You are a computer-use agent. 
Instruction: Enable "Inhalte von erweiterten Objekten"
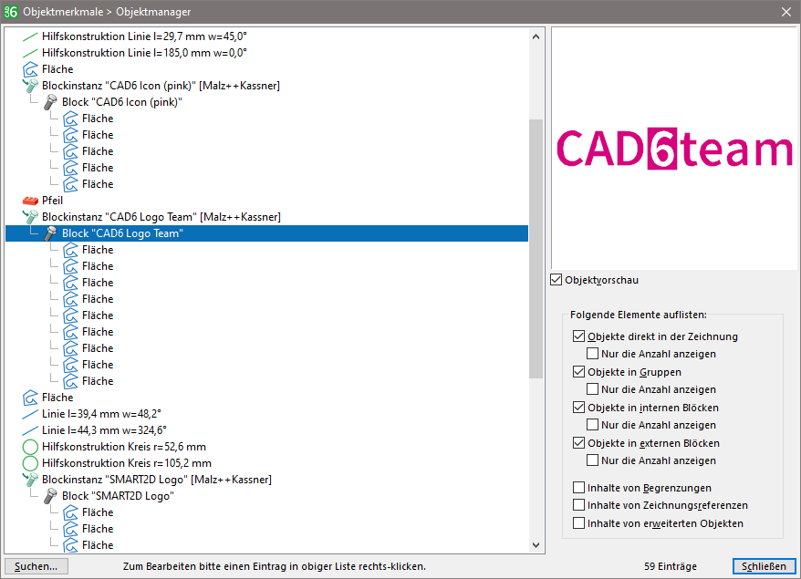click(x=578, y=523)
